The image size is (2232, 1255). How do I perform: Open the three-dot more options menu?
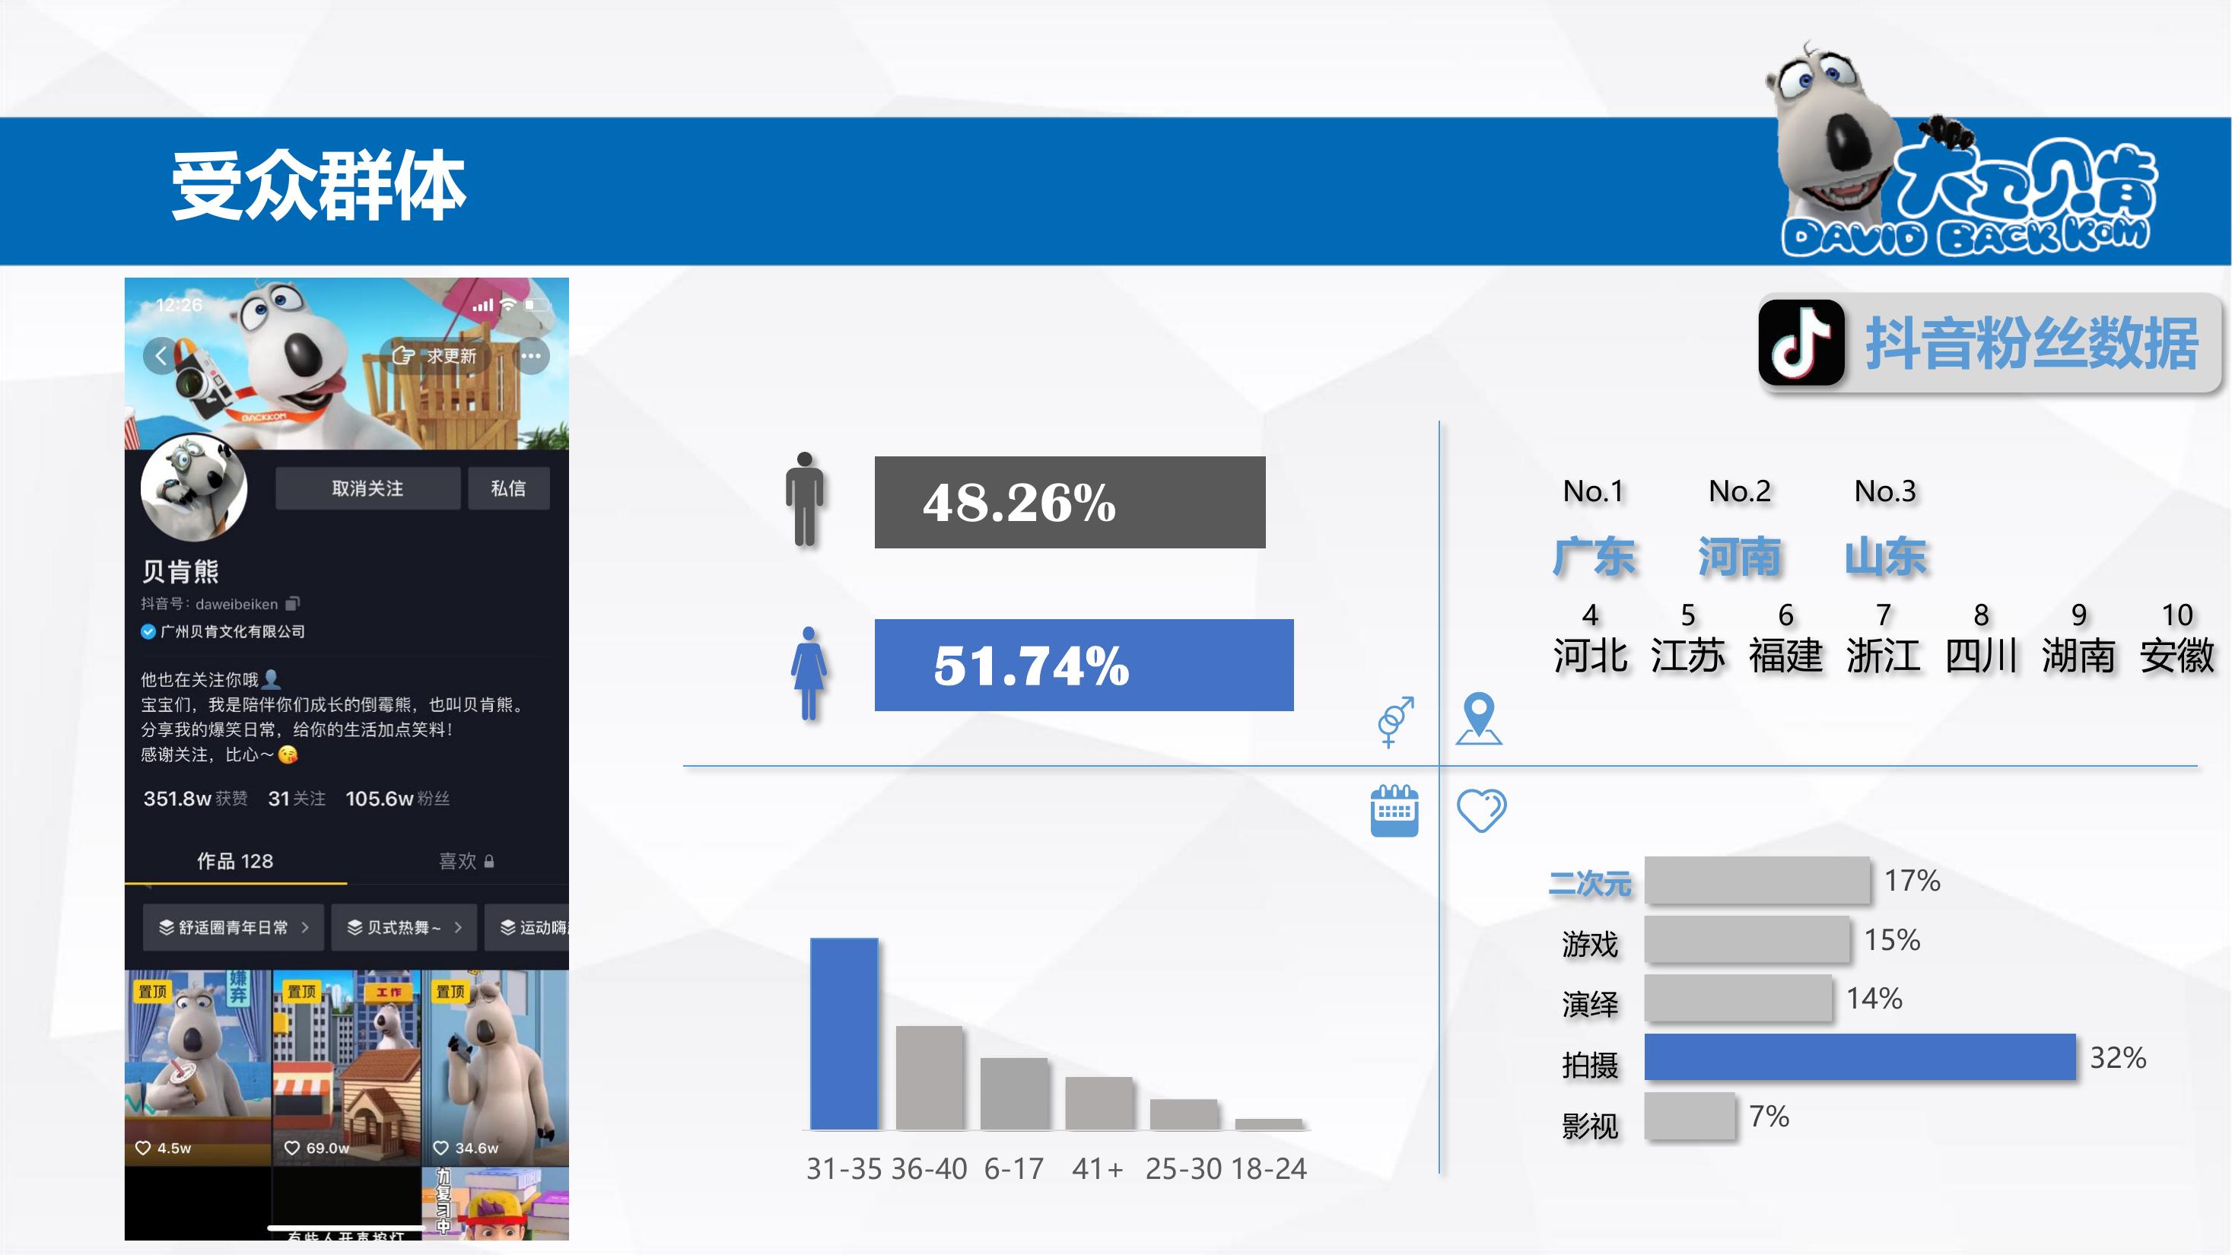tap(531, 356)
